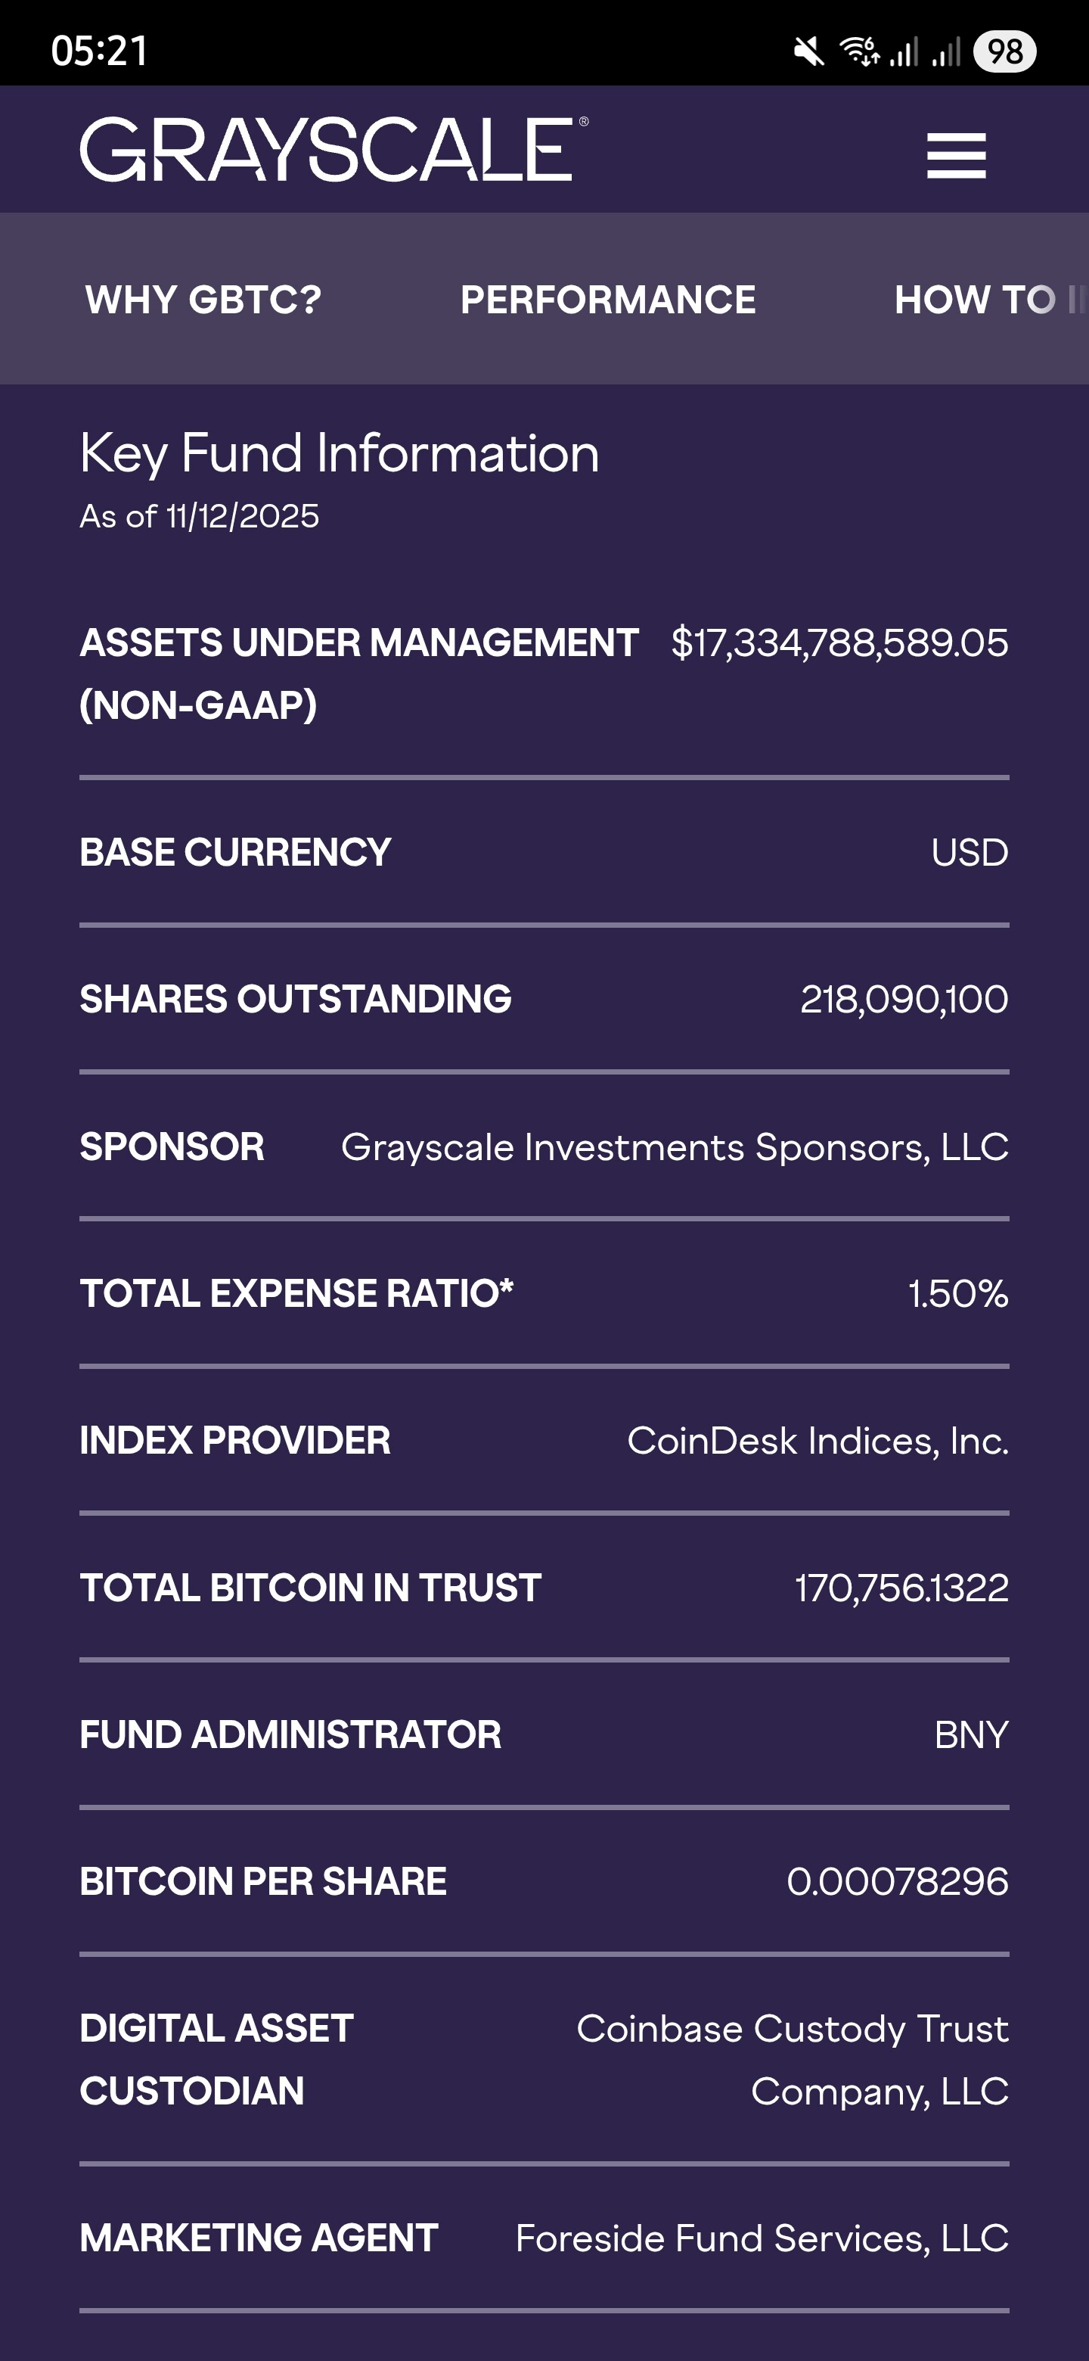Tap the Total Bitcoin in Trust value

(901, 1588)
